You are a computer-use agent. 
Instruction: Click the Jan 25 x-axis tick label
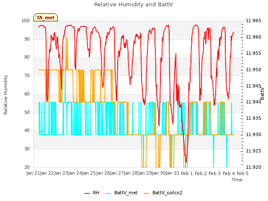(89, 173)
